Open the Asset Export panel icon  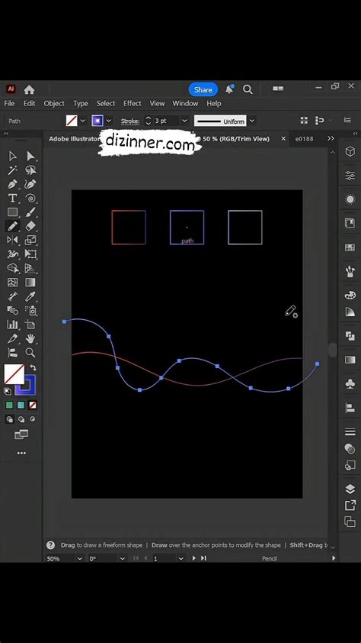(x=350, y=506)
